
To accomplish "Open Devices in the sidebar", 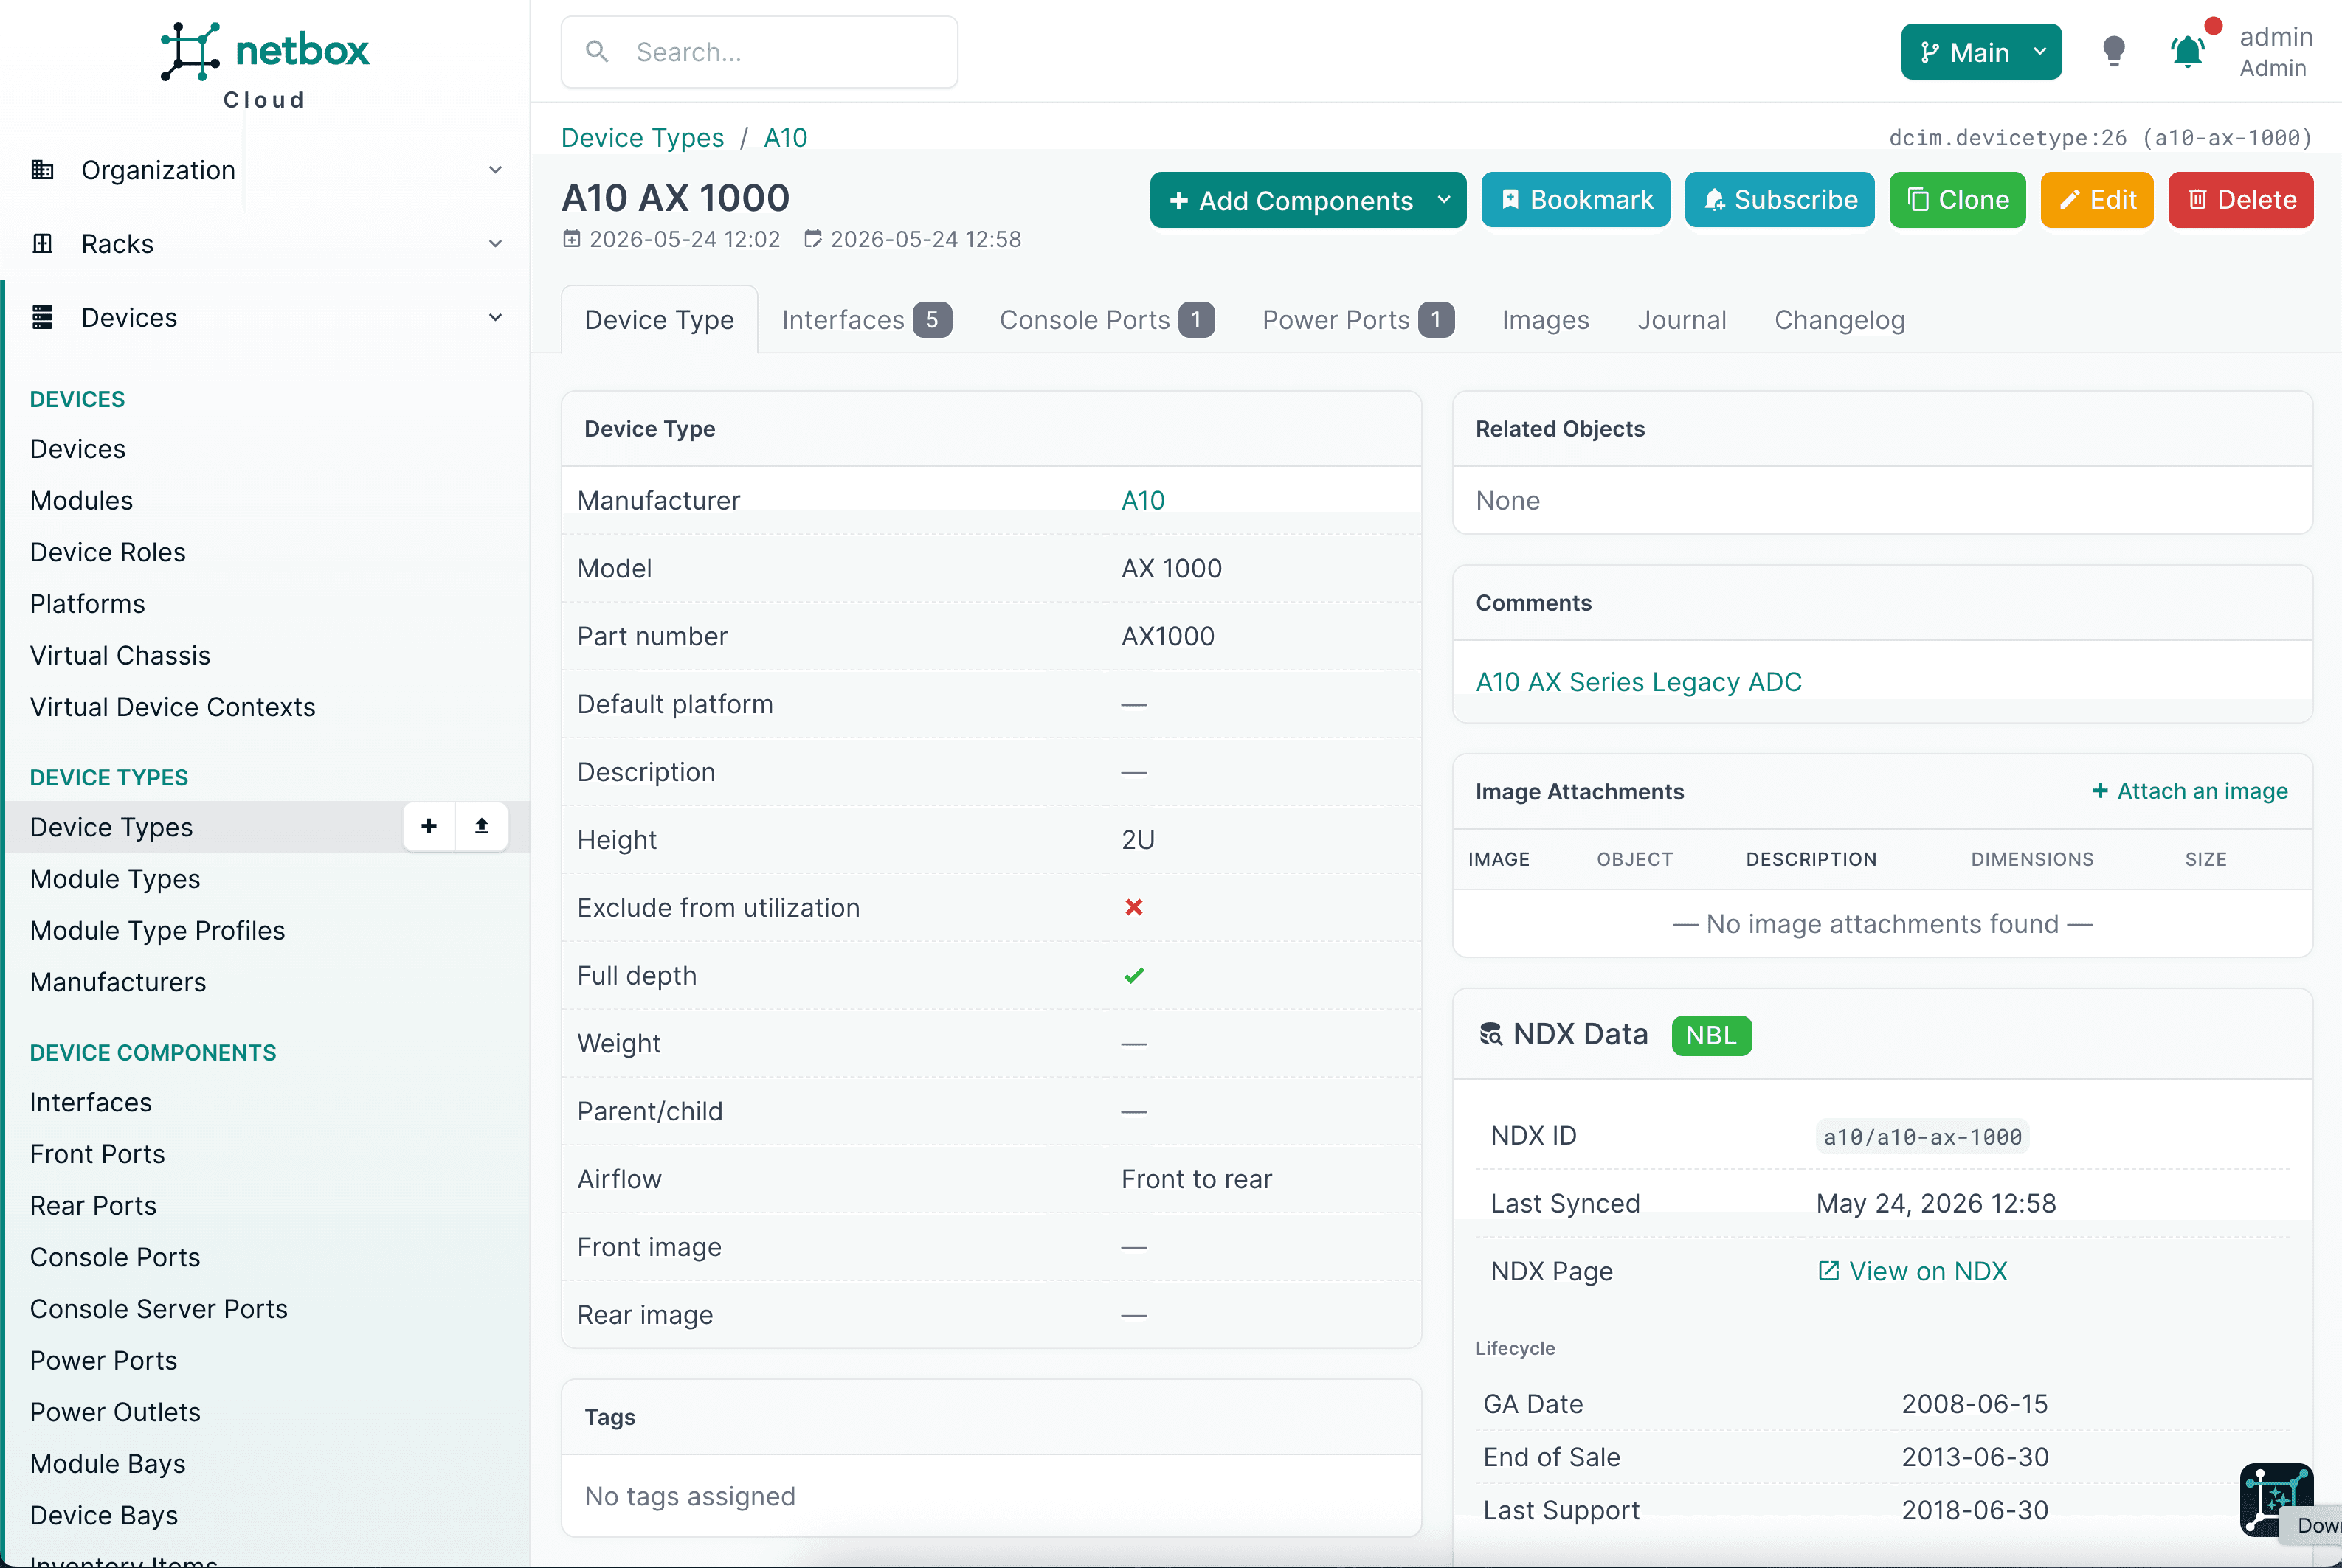I will [78, 449].
